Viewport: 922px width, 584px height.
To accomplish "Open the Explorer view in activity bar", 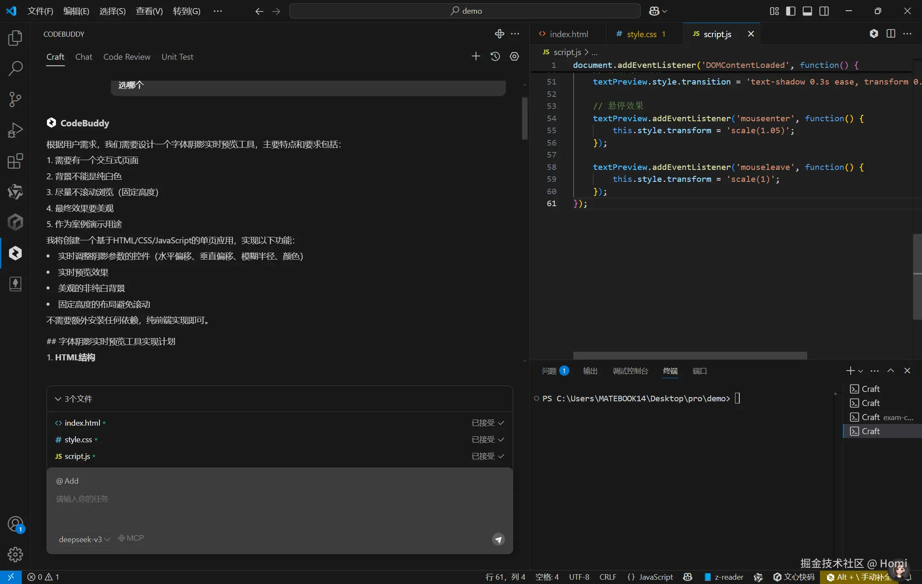I will pyautogui.click(x=15, y=38).
